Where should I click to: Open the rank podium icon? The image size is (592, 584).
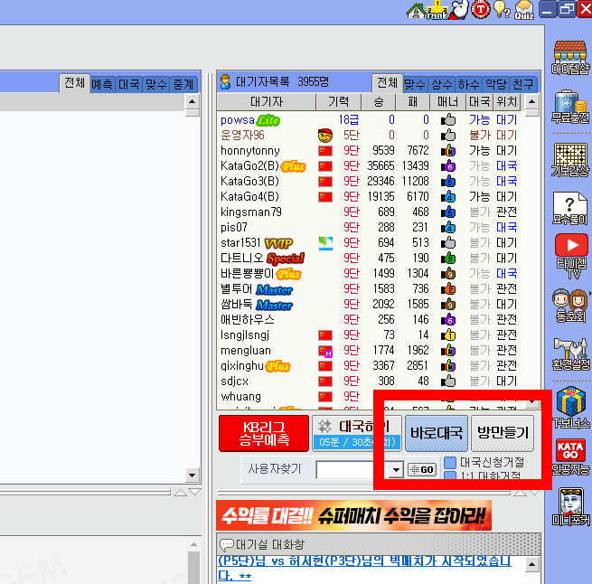pyautogui.click(x=437, y=10)
